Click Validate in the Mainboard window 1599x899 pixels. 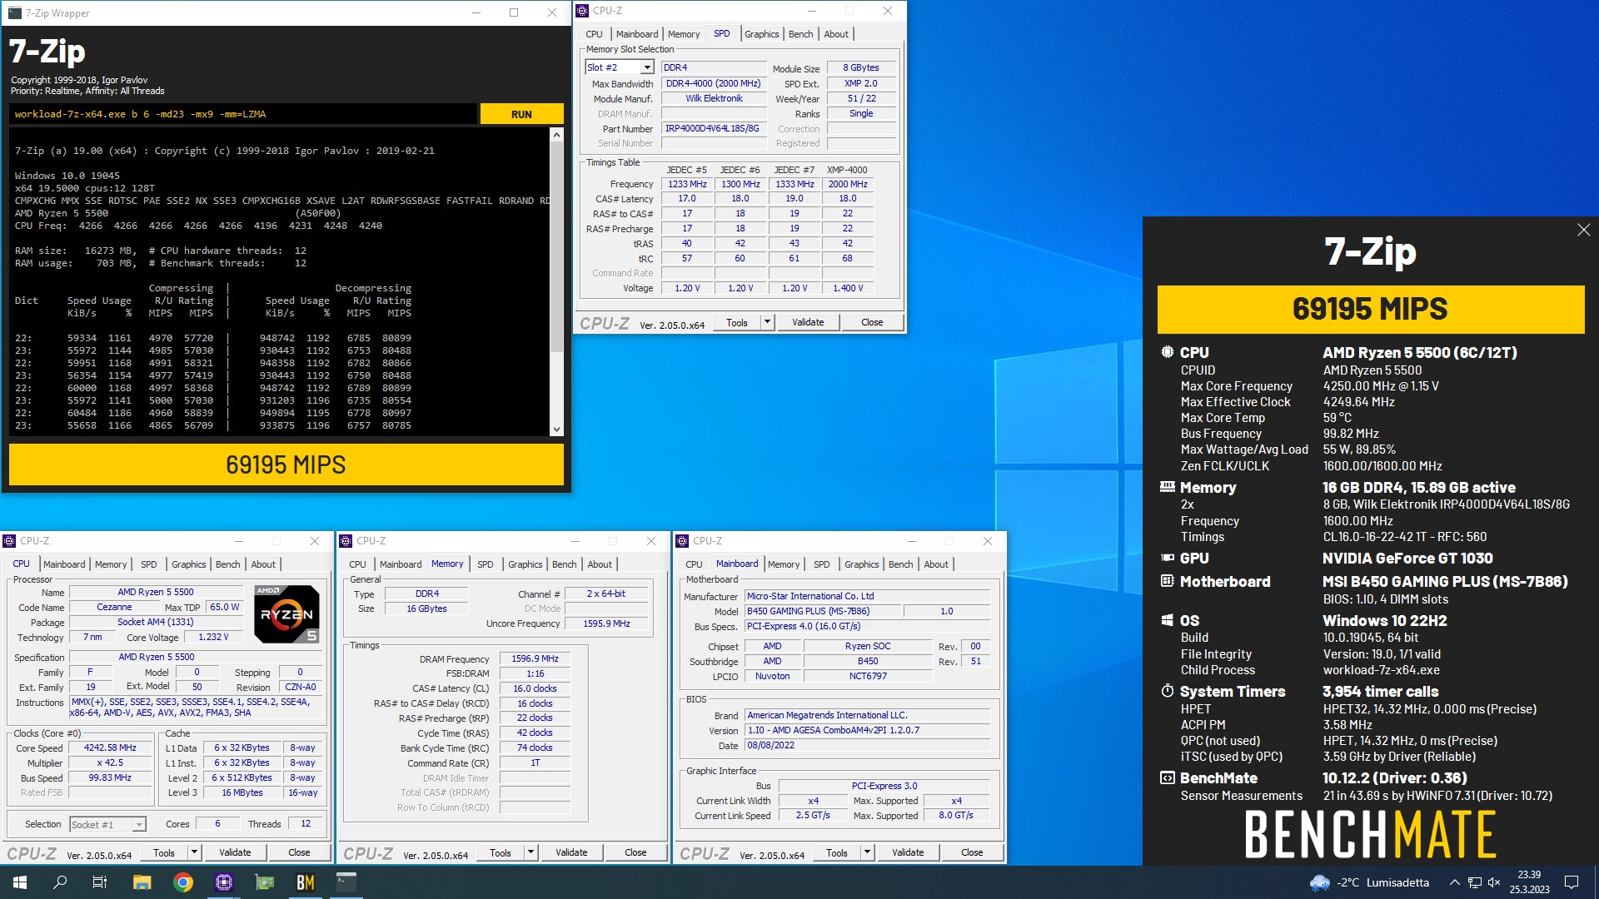908,852
